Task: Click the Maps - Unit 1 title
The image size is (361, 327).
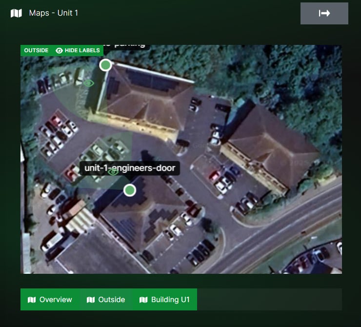Action: 53,13
